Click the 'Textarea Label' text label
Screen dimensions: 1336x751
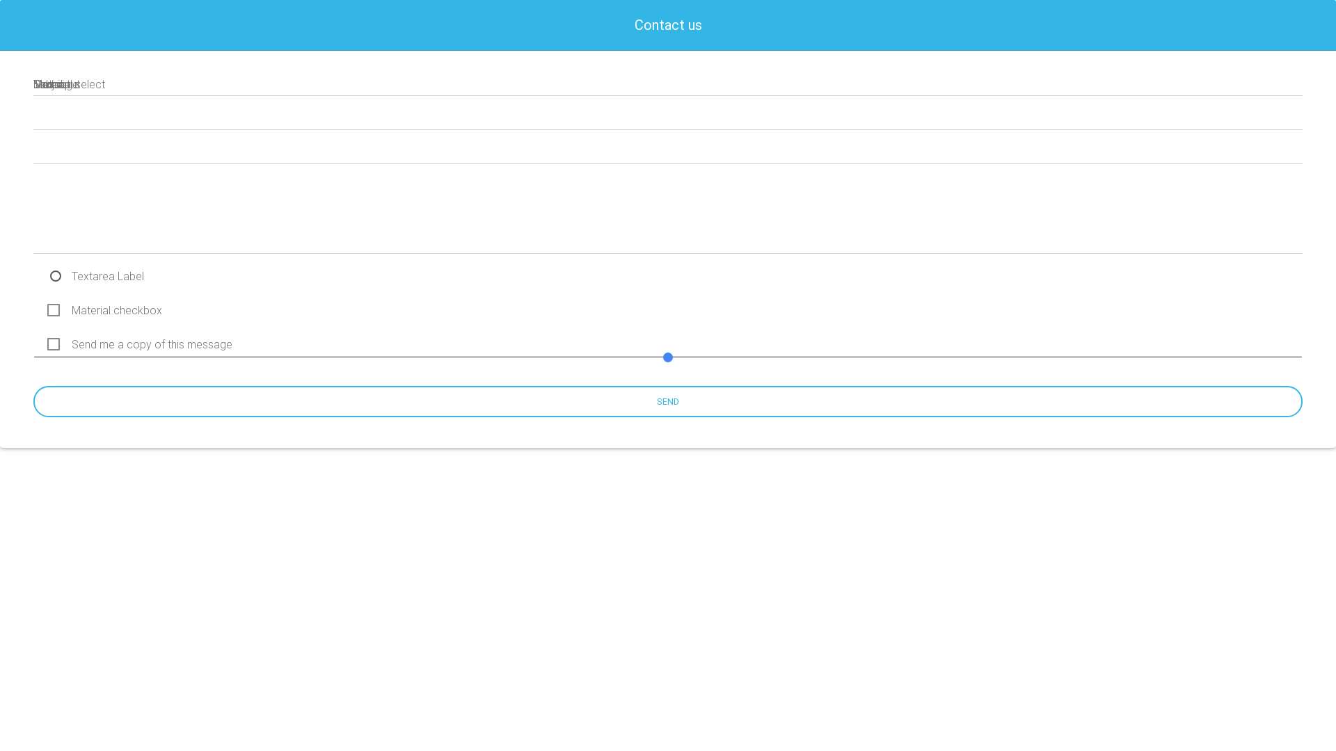click(108, 276)
